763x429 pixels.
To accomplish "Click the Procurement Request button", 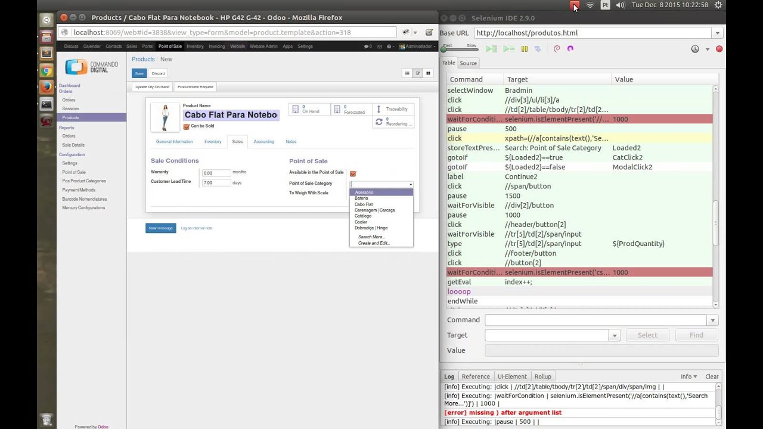I will (x=195, y=87).
